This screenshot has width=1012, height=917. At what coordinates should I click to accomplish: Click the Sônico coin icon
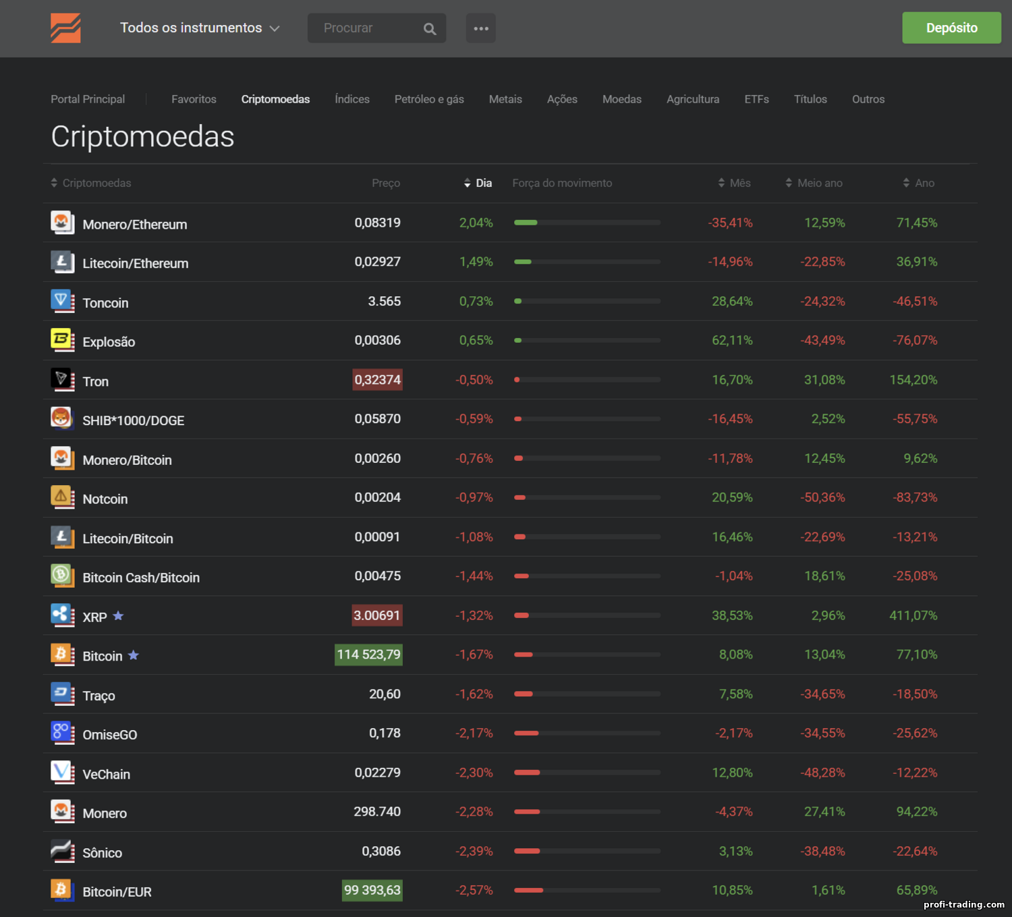pyautogui.click(x=63, y=851)
